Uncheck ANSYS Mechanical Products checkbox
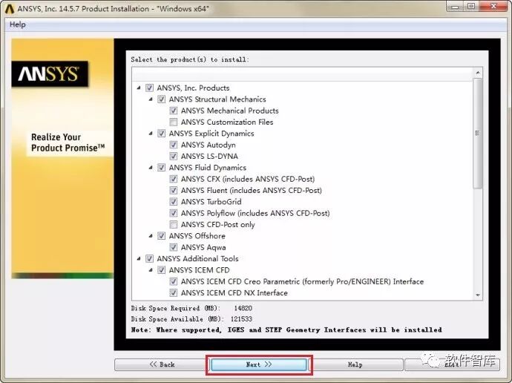This screenshot has height=383, width=512. (174, 111)
